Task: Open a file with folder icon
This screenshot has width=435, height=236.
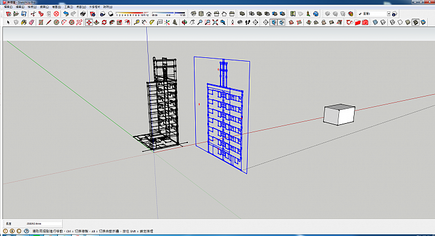Action: point(16,13)
